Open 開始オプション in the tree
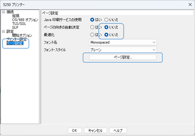This screenshot has height=136, width=195. (22, 35)
